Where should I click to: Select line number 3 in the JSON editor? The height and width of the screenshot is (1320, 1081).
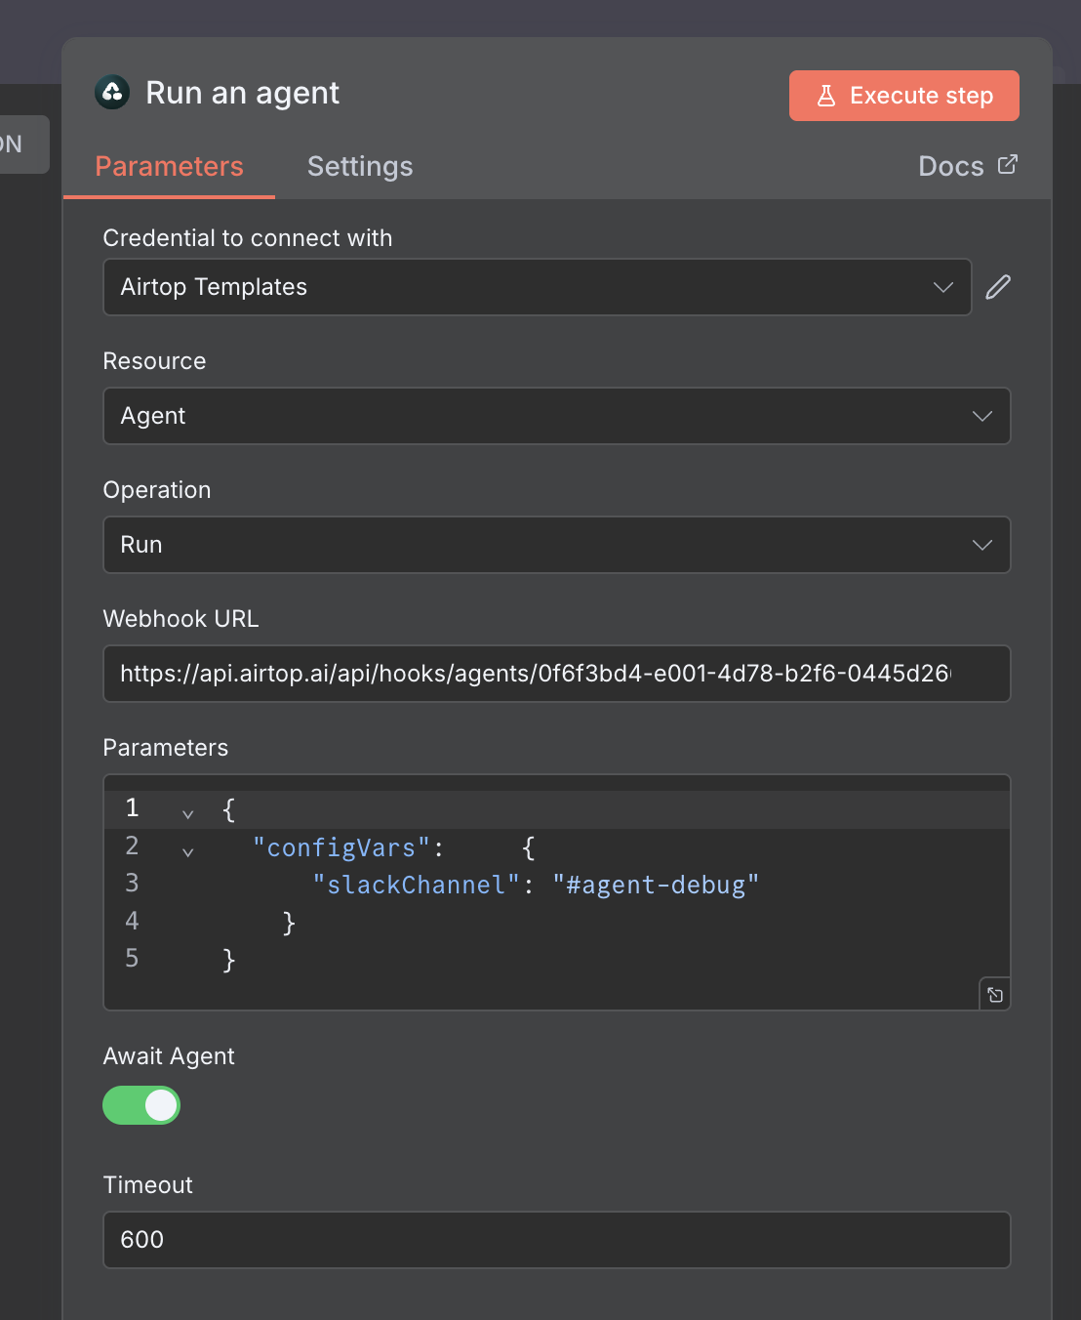[x=132, y=883]
